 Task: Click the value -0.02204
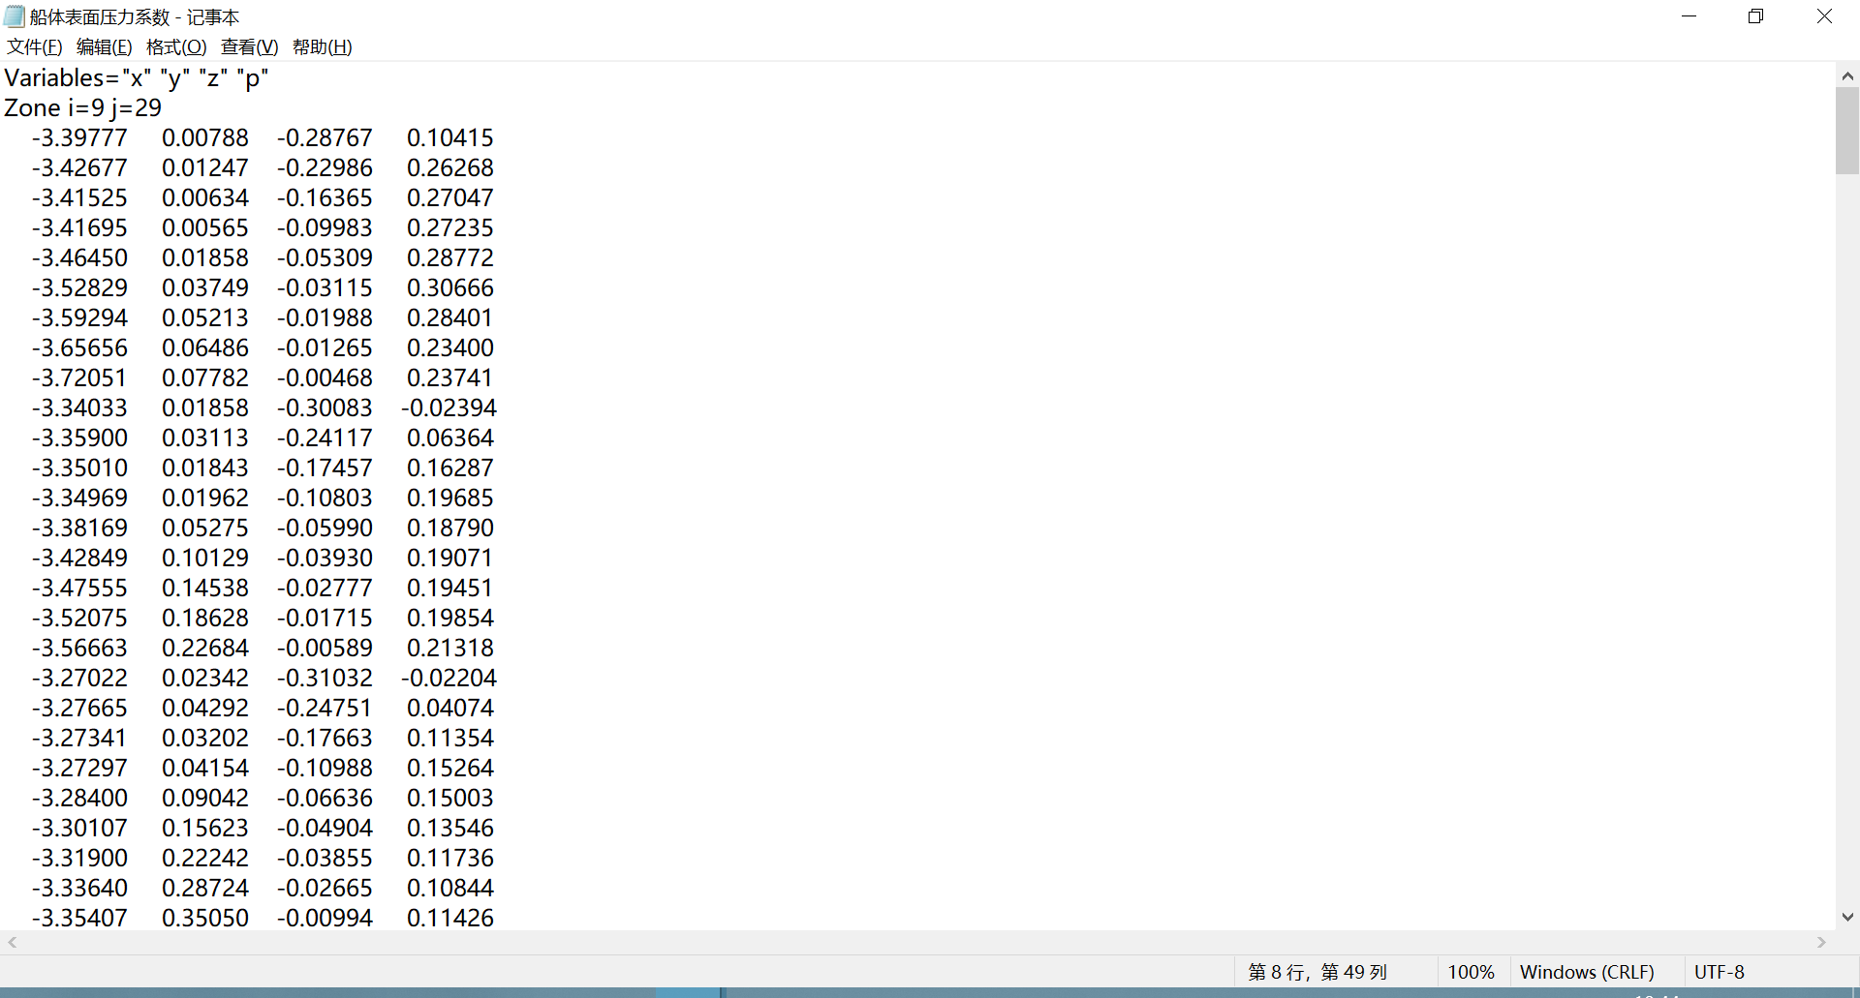pos(449,679)
